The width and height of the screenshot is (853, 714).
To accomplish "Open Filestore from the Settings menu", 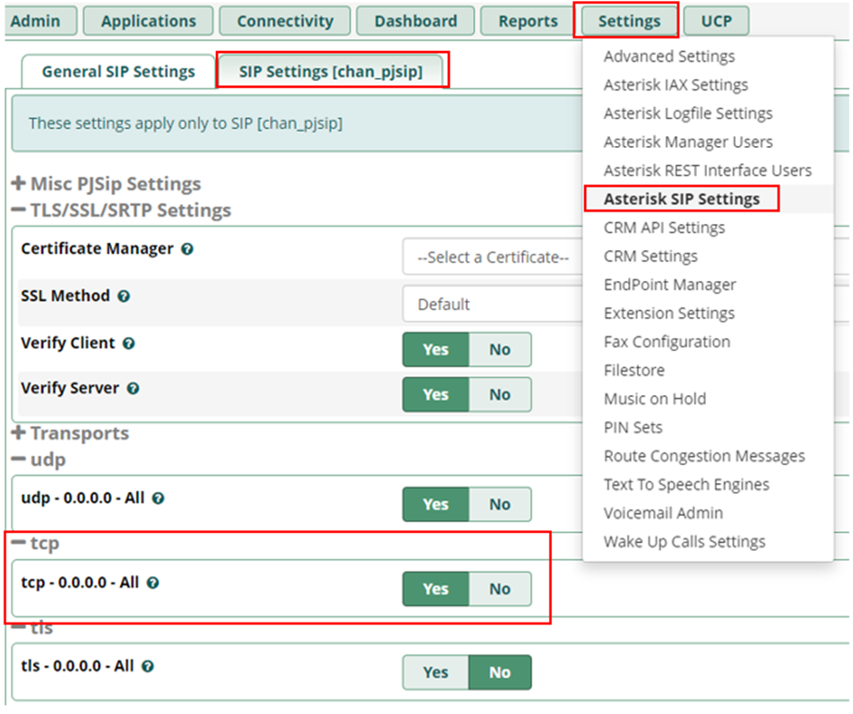I will (x=634, y=370).
